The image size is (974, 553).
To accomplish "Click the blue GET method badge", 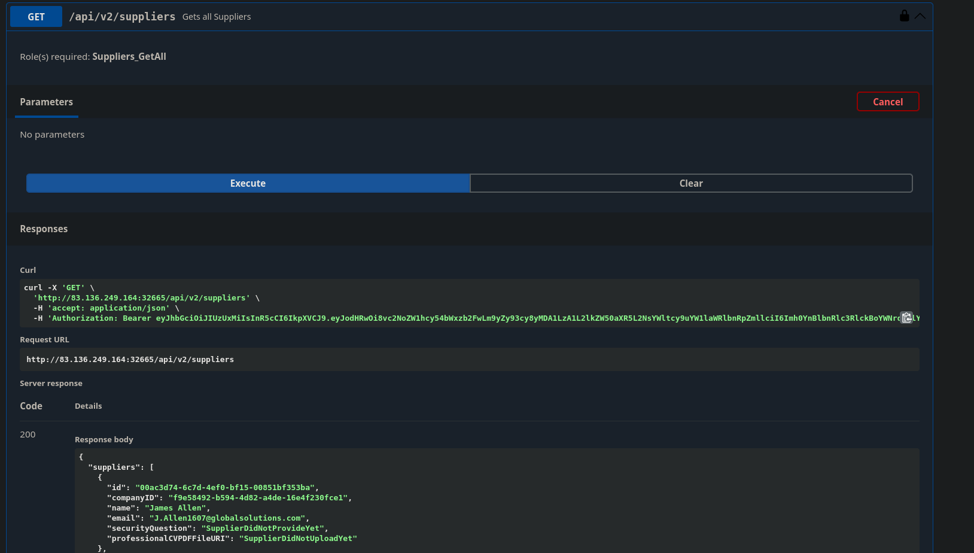I will 36,17.
